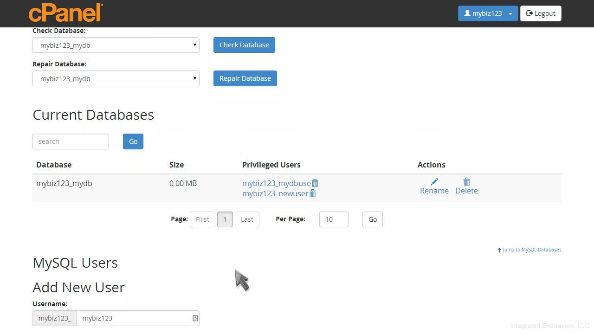594x334 pixels.
Task: Click trash icon next to mybiz123_newuser
Action: click(x=313, y=193)
